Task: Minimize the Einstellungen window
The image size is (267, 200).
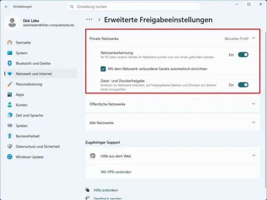Action: point(237,4)
